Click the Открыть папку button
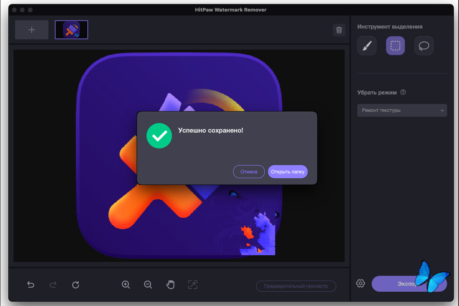Screen dimensions: 459x306 click(x=287, y=172)
